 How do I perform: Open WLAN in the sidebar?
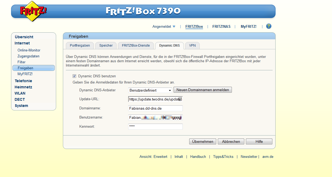20,93
